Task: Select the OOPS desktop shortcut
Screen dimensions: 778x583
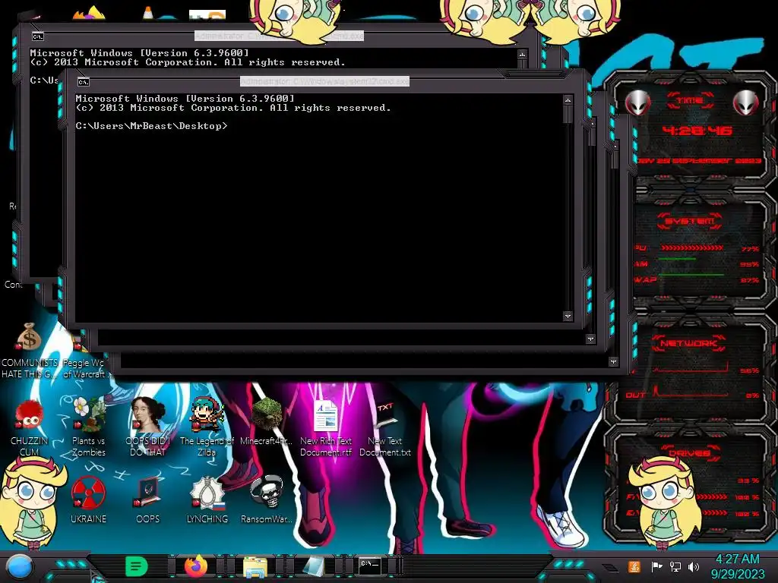Action: click(x=147, y=499)
